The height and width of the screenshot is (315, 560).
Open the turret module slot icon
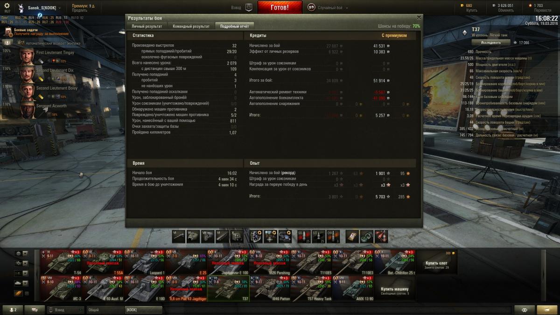tap(193, 237)
